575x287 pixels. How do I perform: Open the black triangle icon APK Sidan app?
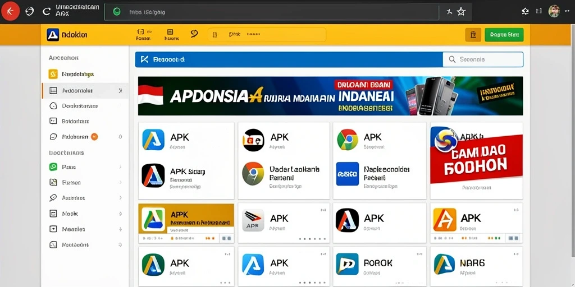tap(153, 175)
